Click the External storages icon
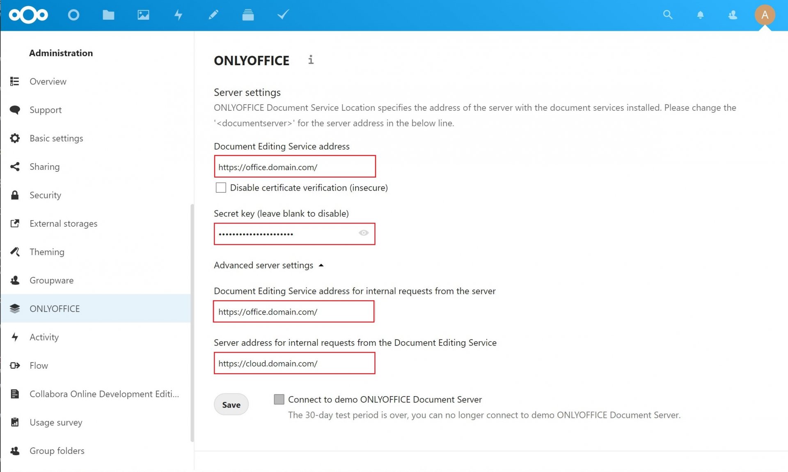The height and width of the screenshot is (472, 788). click(x=15, y=223)
